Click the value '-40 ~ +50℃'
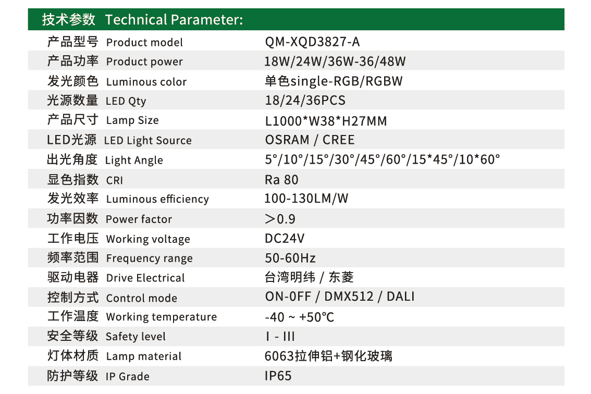This screenshot has width=591, height=394. [299, 317]
